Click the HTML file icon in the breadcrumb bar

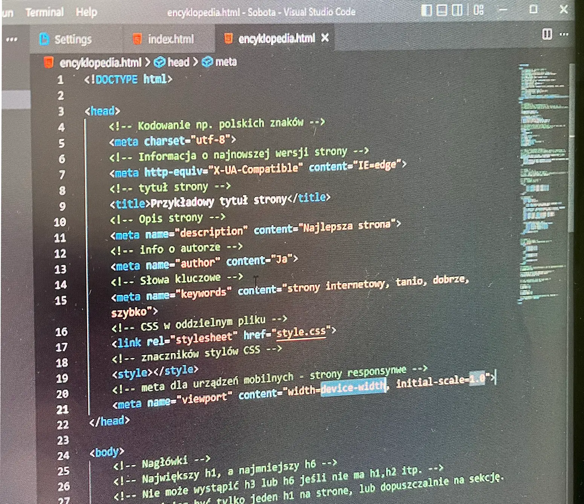48,62
